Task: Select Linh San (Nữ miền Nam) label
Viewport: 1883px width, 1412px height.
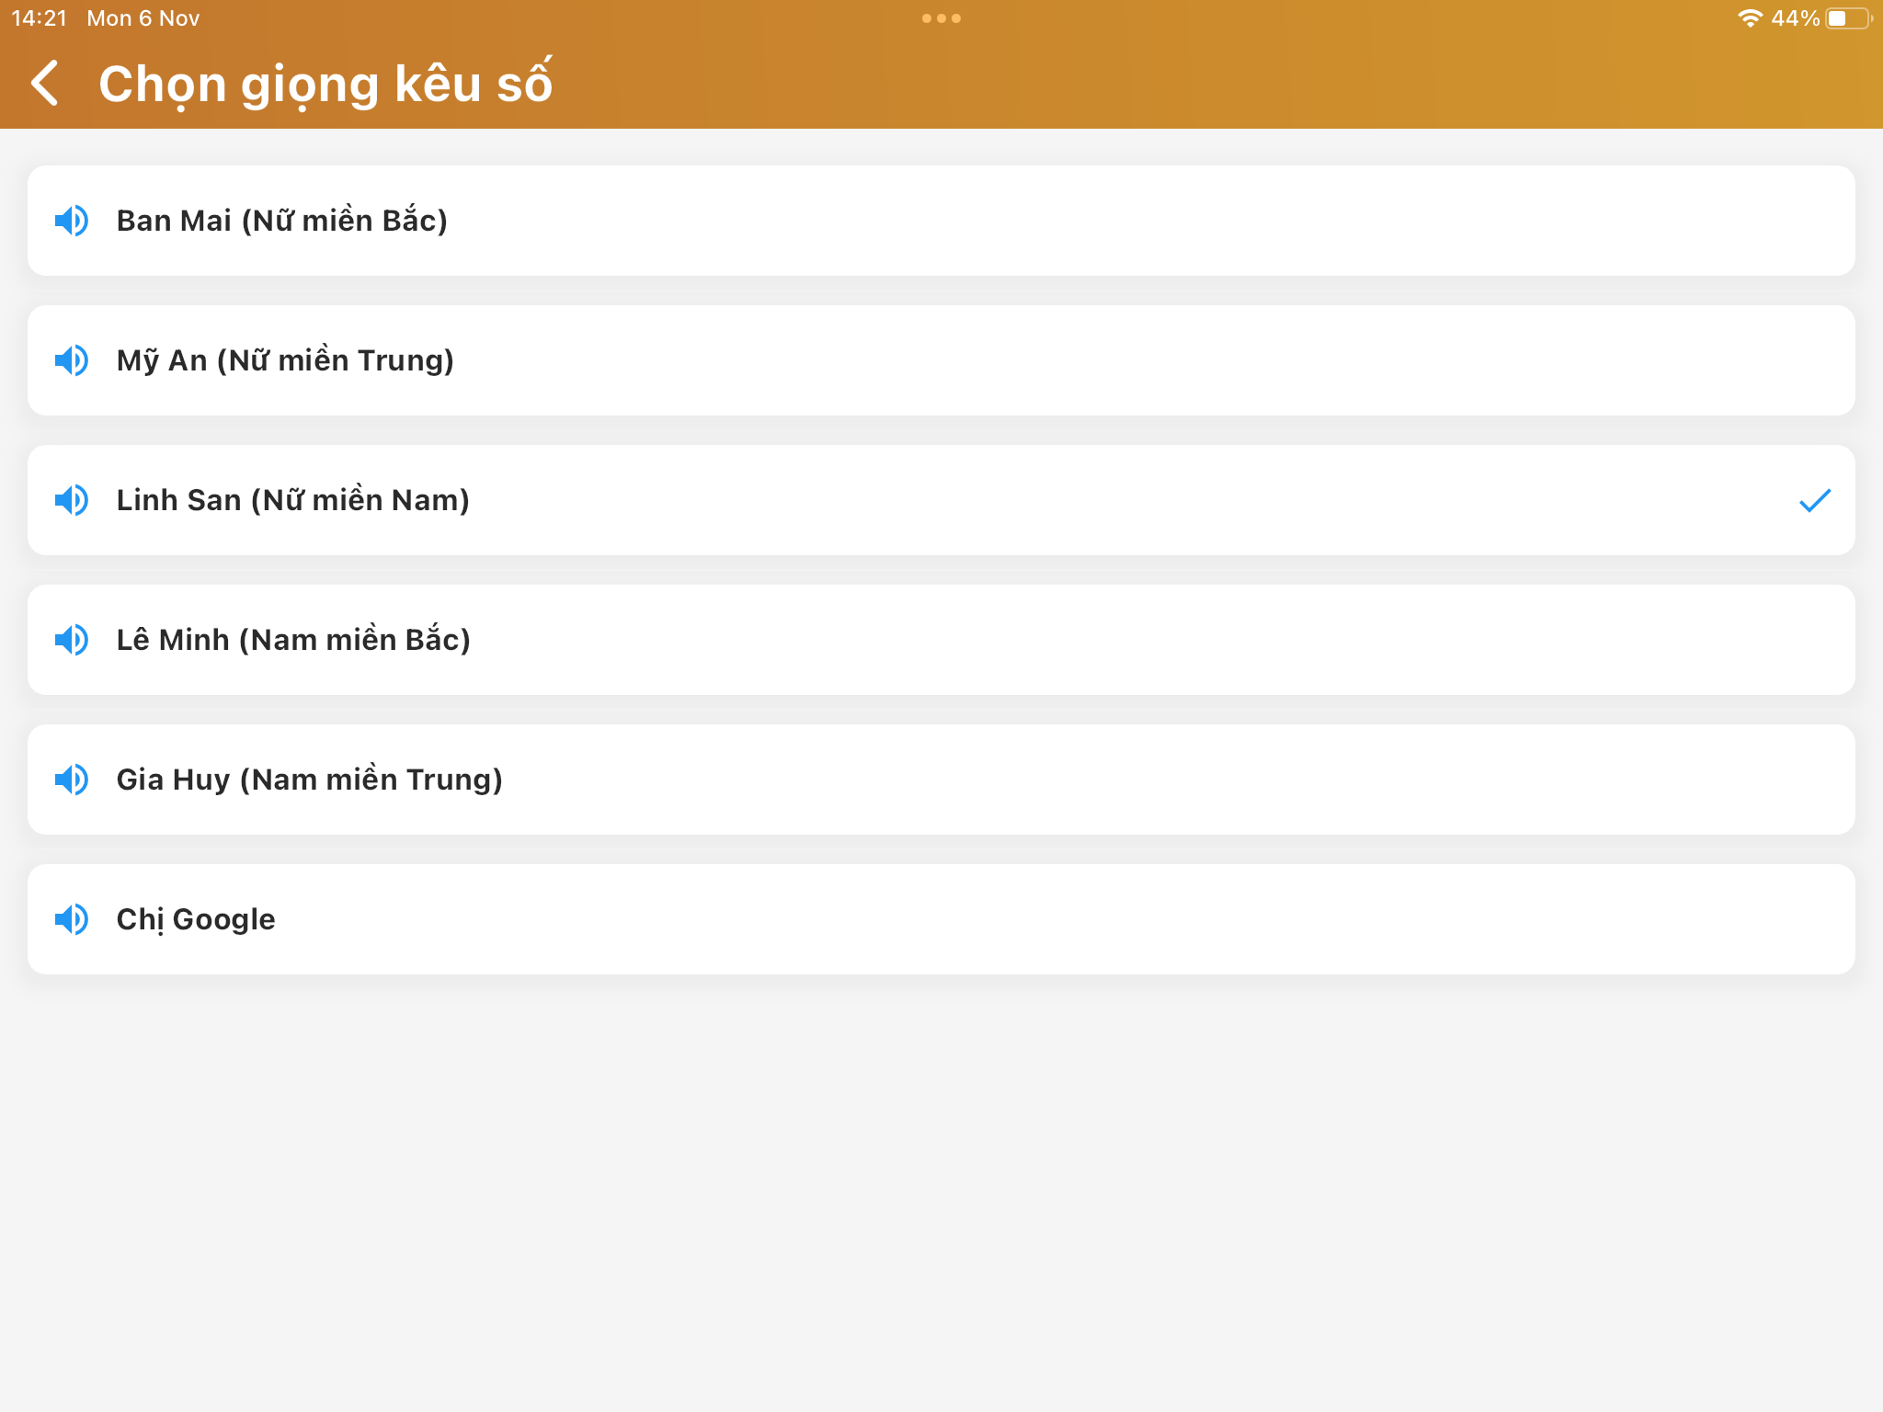Action: click(x=292, y=500)
